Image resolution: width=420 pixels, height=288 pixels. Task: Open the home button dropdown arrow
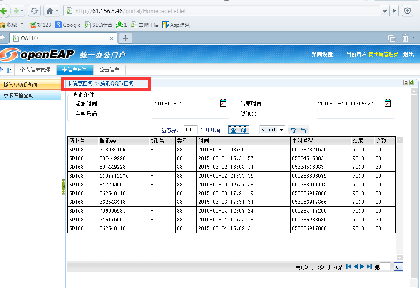coord(57,11)
